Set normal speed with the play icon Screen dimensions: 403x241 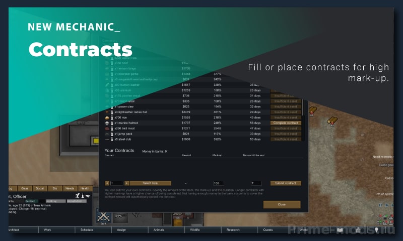point(386,205)
